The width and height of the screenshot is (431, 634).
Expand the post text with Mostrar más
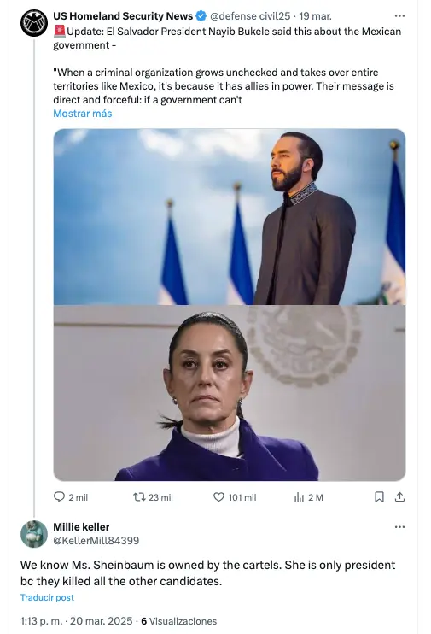[x=83, y=114]
